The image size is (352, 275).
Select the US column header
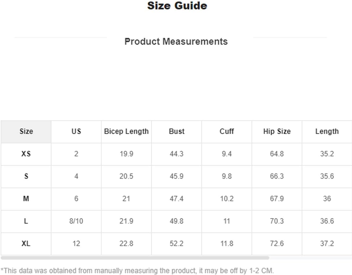[x=76, y=132]
